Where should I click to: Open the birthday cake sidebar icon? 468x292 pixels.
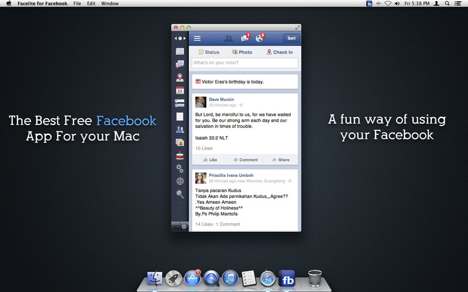[x=180, y=155]
